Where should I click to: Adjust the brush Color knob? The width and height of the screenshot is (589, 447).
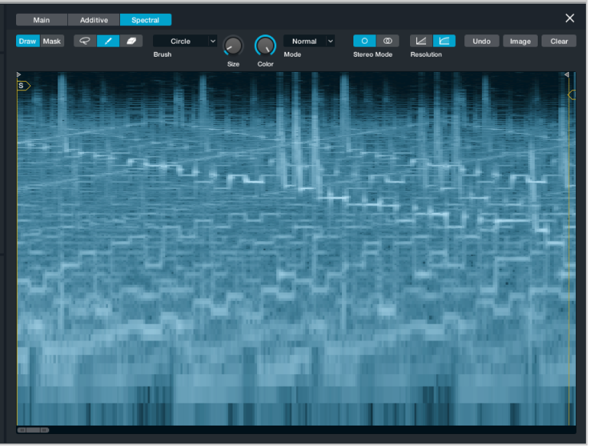(265, 46)
